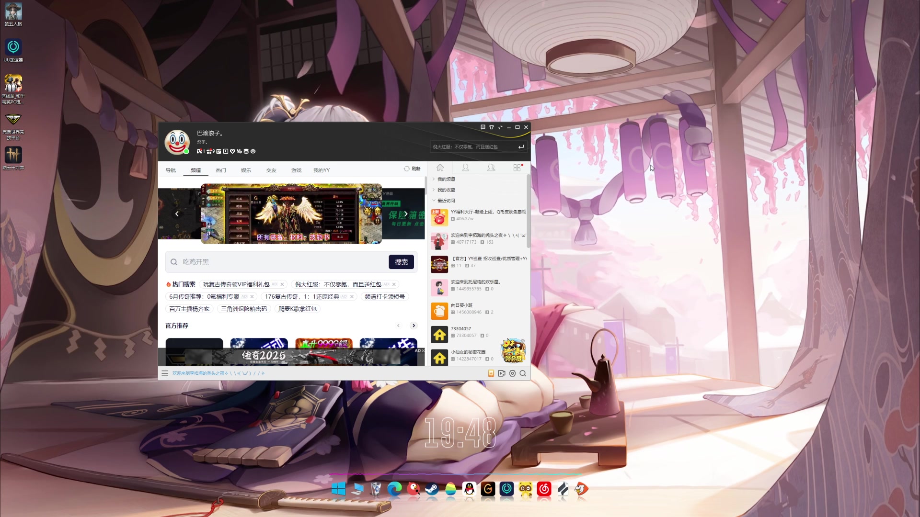Select the 百万主播杨齐家 hot search tag
Screen dimensions: 920x517
click(x=189, y=309)
